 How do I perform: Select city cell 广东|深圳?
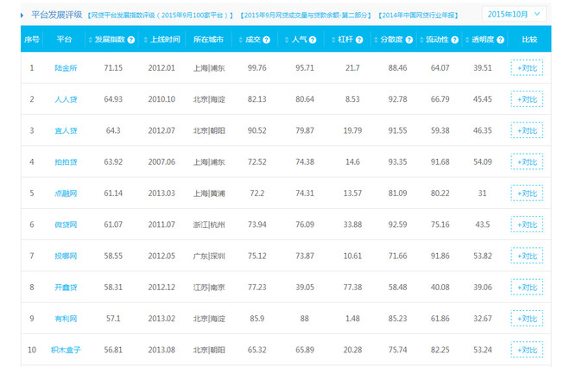click(x=209, y=256)
